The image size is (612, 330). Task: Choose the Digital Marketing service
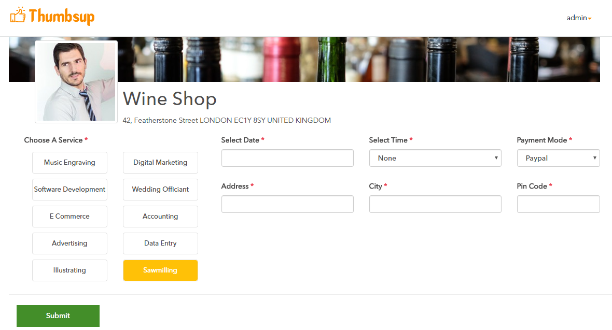160,163
